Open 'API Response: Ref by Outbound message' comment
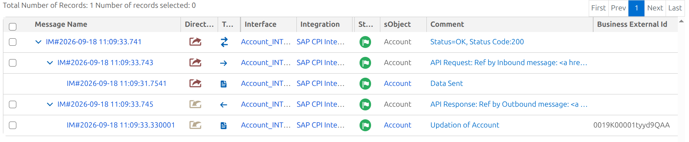The height and width of the screenshot is (142, 689). (509, 104)
